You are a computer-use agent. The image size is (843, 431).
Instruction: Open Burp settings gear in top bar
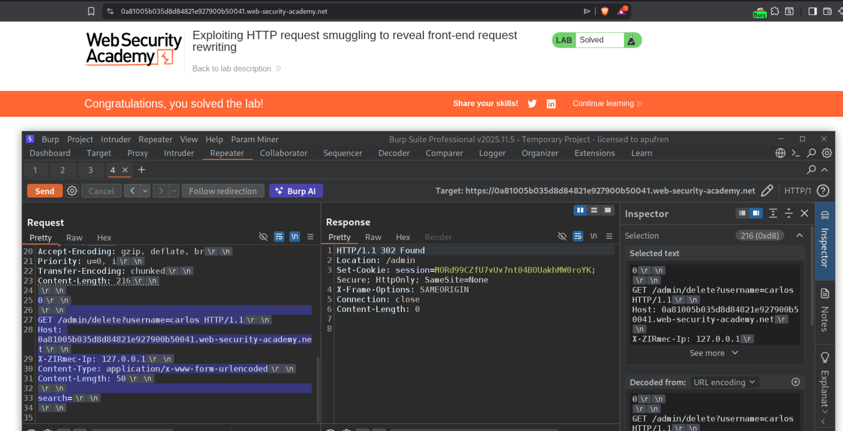(827, 153)
